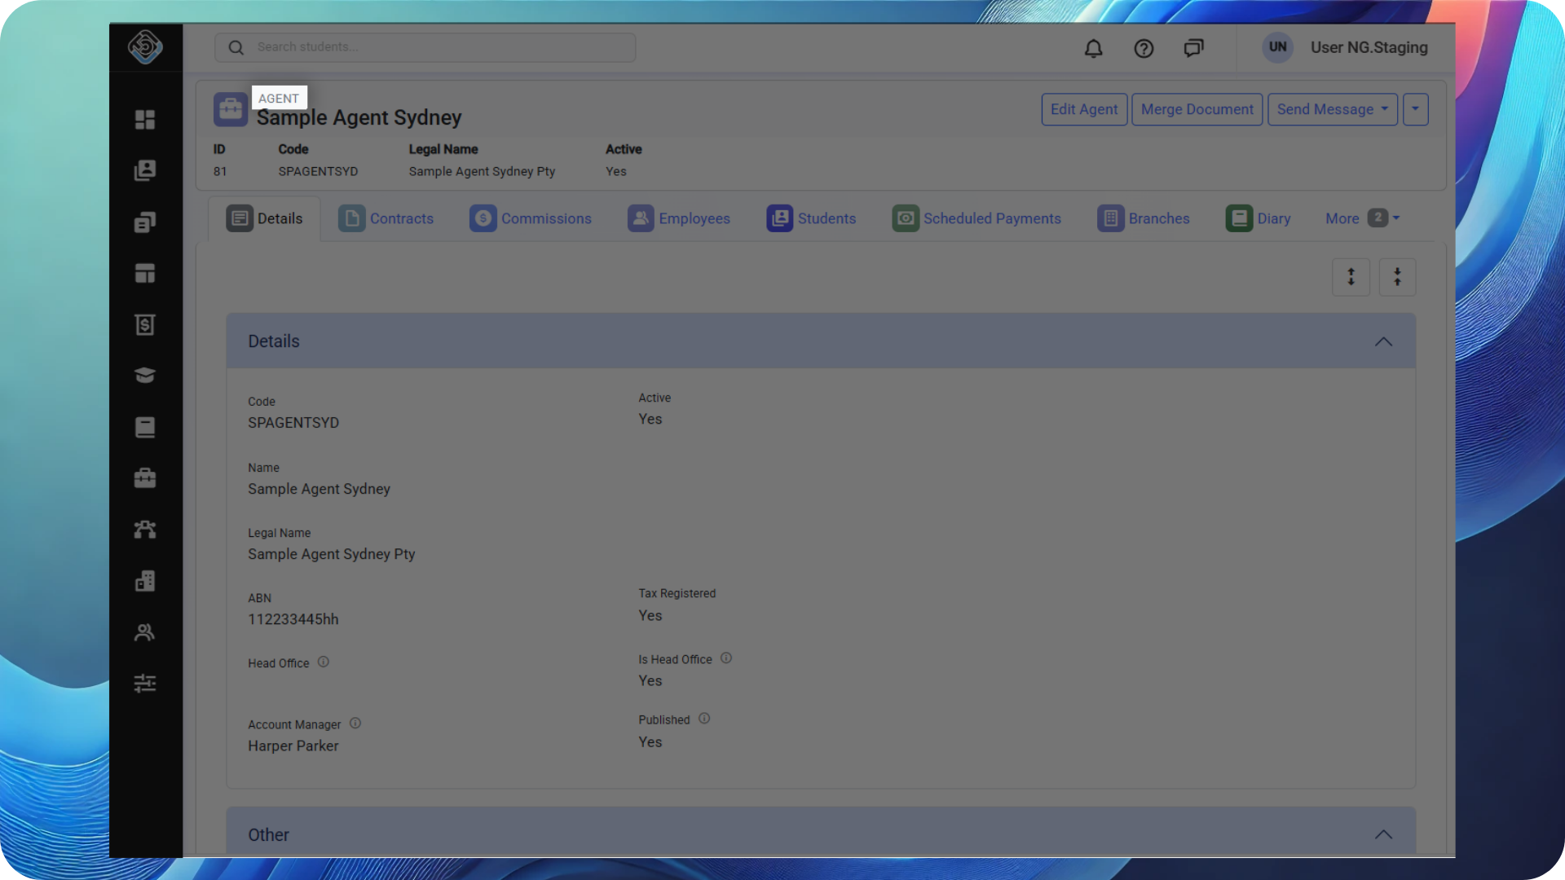This screenshot has width=1565, height=880.
Task: Open the briefcase agents sidebar icon
Action: 145,478
